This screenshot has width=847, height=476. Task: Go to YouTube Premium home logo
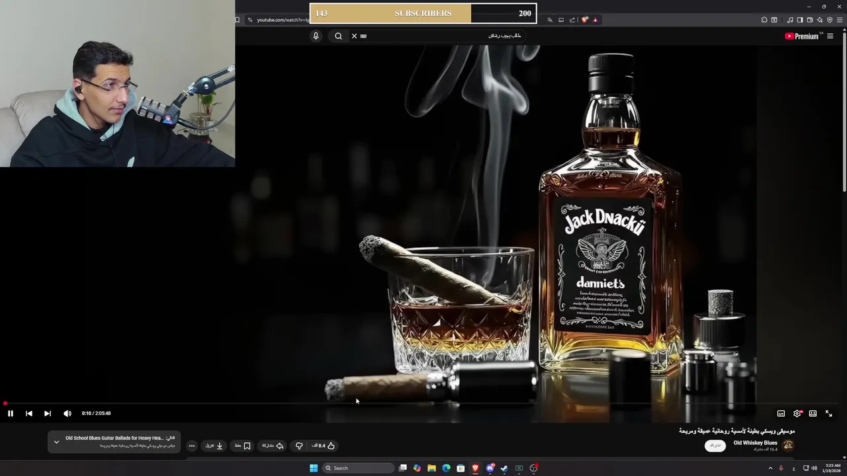coord(802,36)
